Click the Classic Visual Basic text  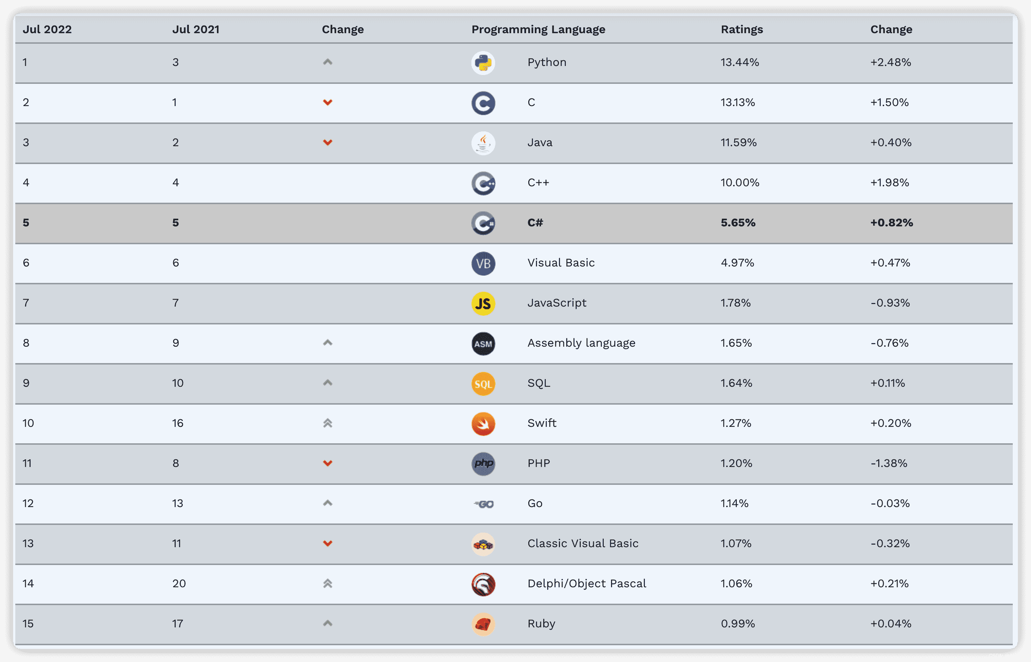(583, 544)
